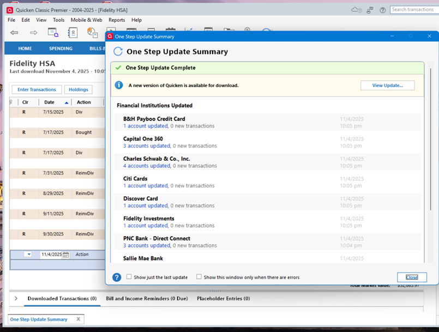Screen dimensions: 439x332
Task: Switch to the HOME tab
Action: pos(25,49)
